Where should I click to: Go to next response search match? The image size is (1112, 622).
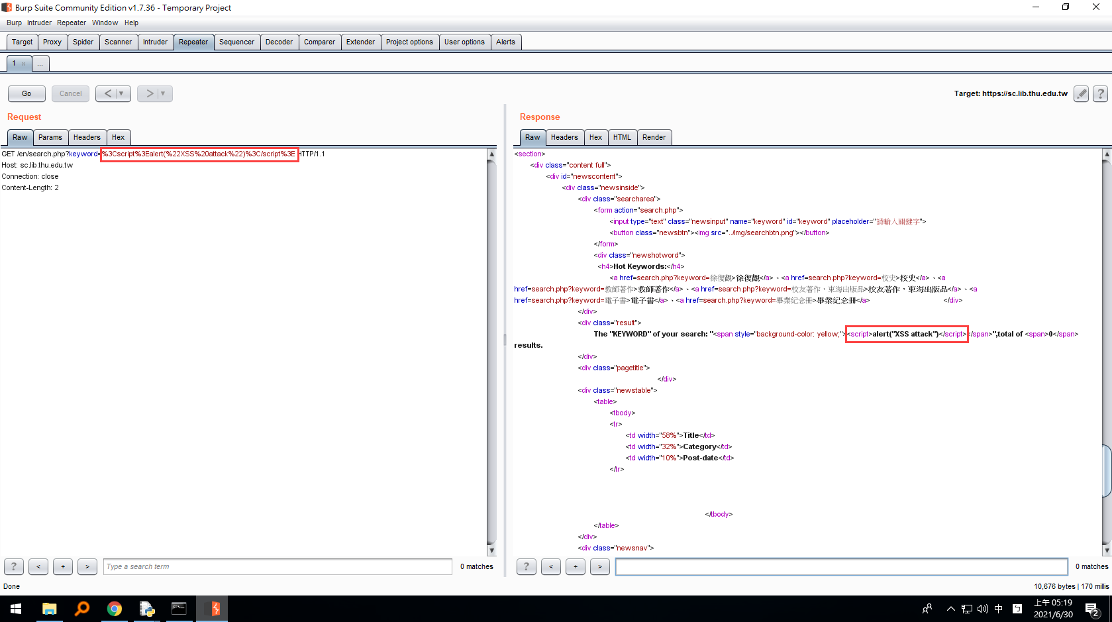[600, 566]
